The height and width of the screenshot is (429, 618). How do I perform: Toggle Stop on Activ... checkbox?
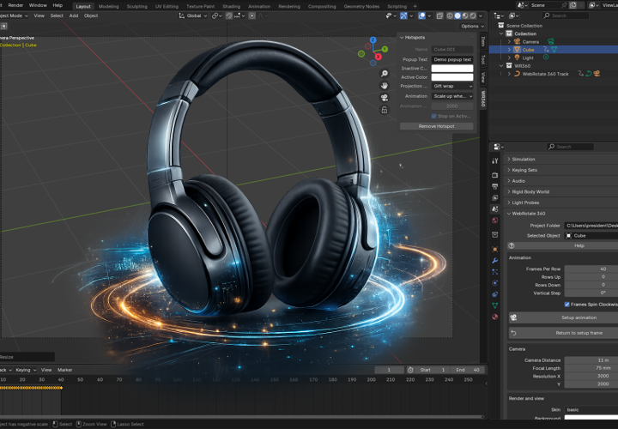click(x=434, y=116)
